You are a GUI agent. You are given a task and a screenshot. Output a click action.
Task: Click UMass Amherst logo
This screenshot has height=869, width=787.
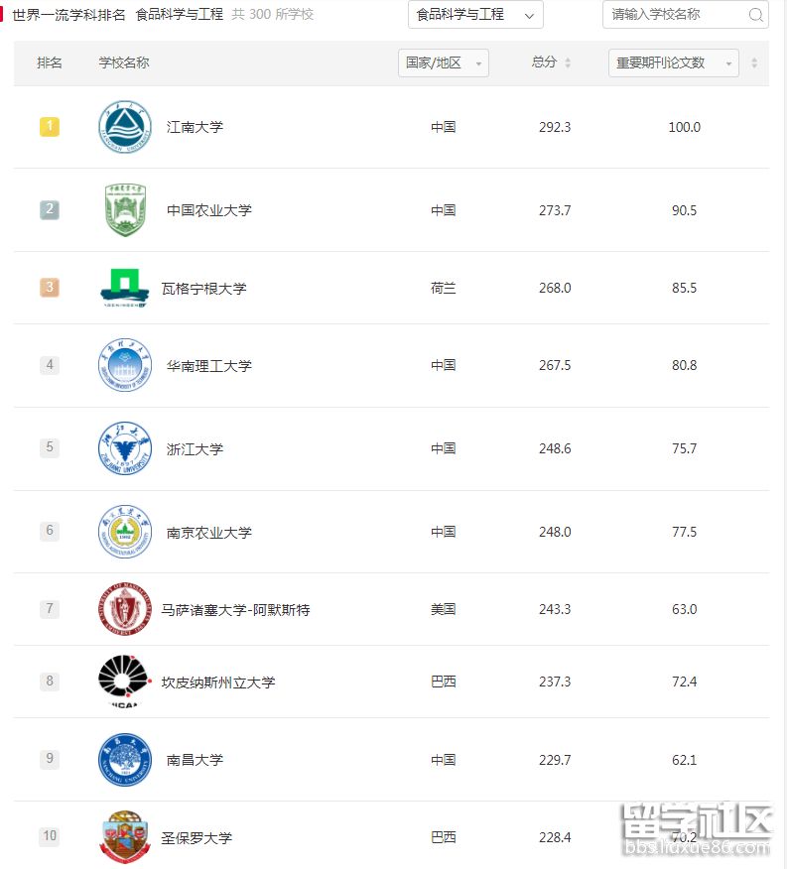pyautogui.click(x=123, y=609)
